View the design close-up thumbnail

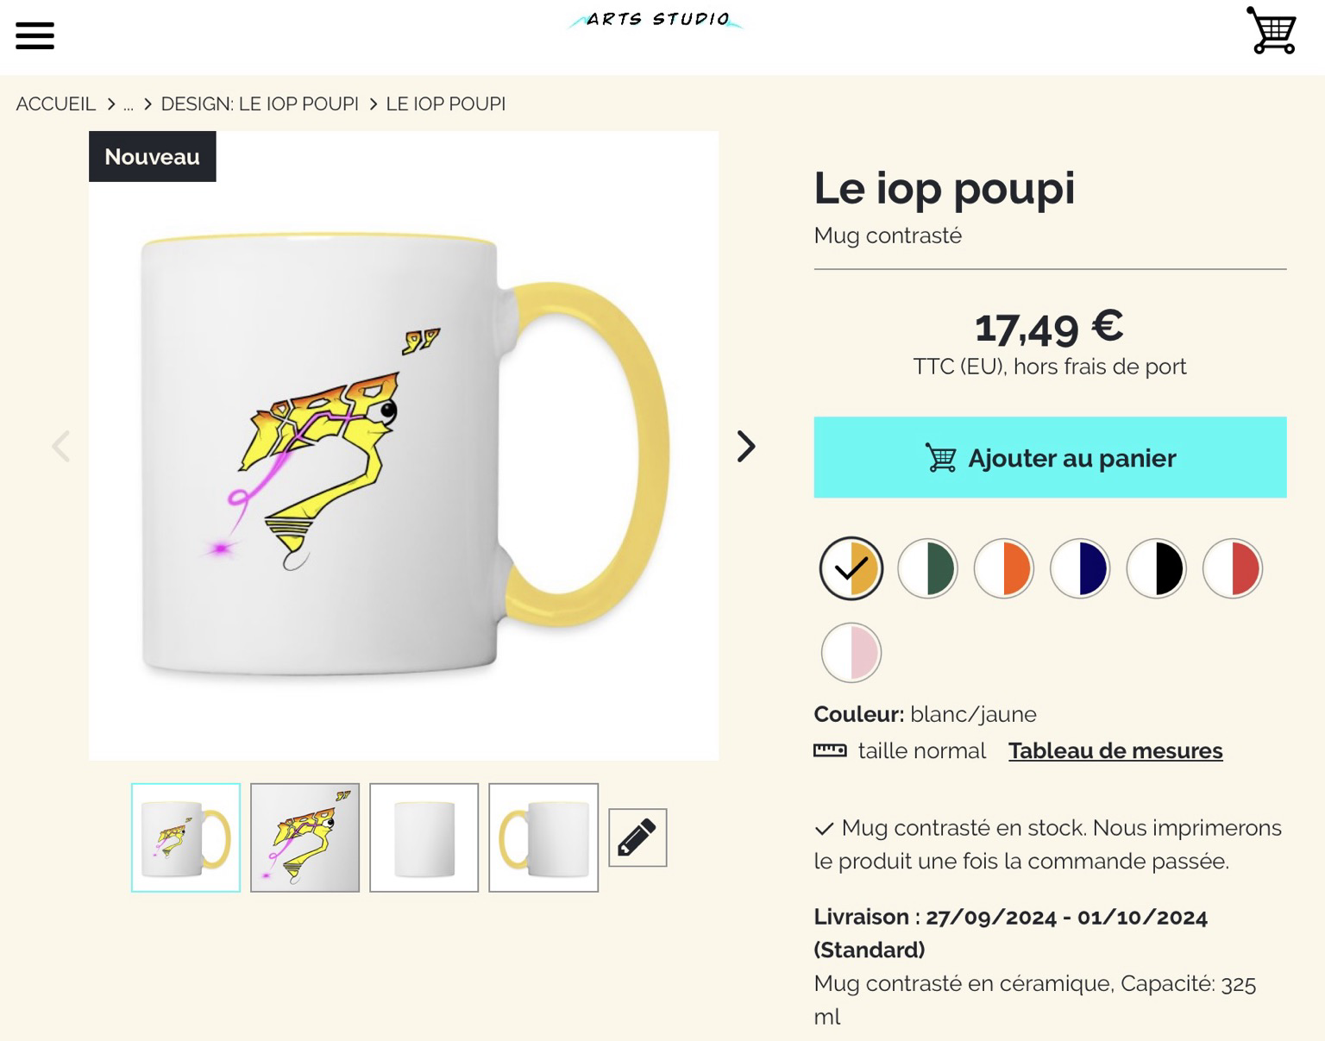click(305, 837)
